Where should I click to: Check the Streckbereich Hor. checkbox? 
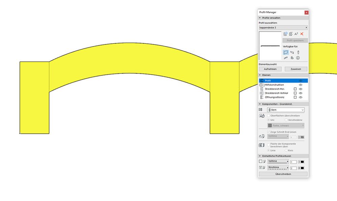point(295,89)
